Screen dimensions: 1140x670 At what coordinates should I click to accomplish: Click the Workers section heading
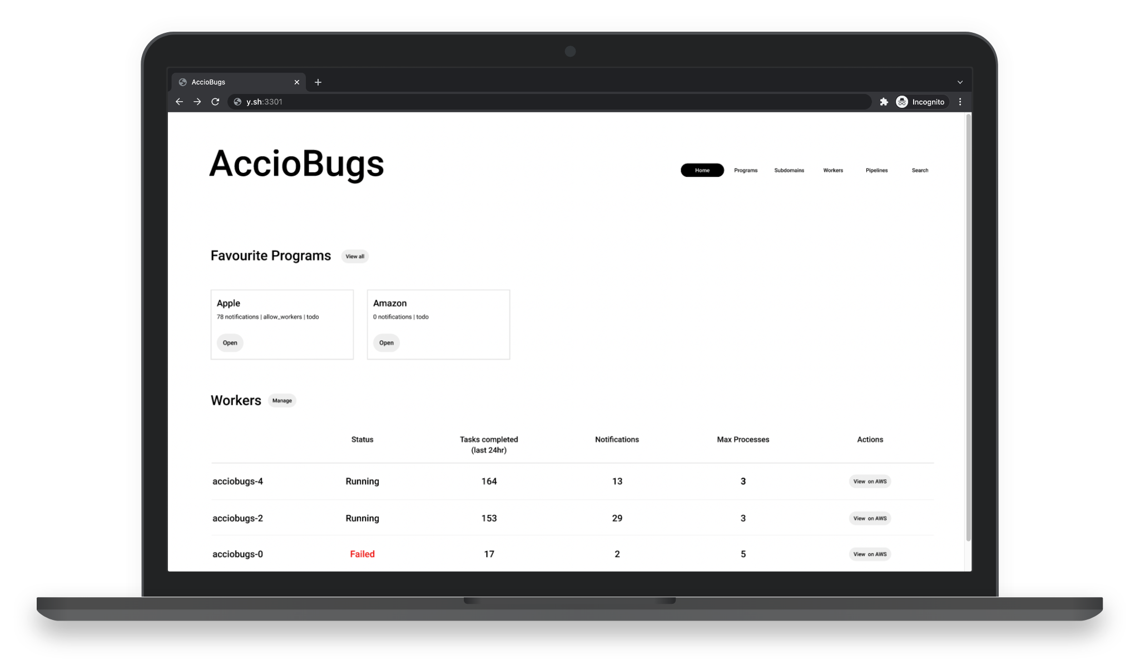click(x=236, y=400)
